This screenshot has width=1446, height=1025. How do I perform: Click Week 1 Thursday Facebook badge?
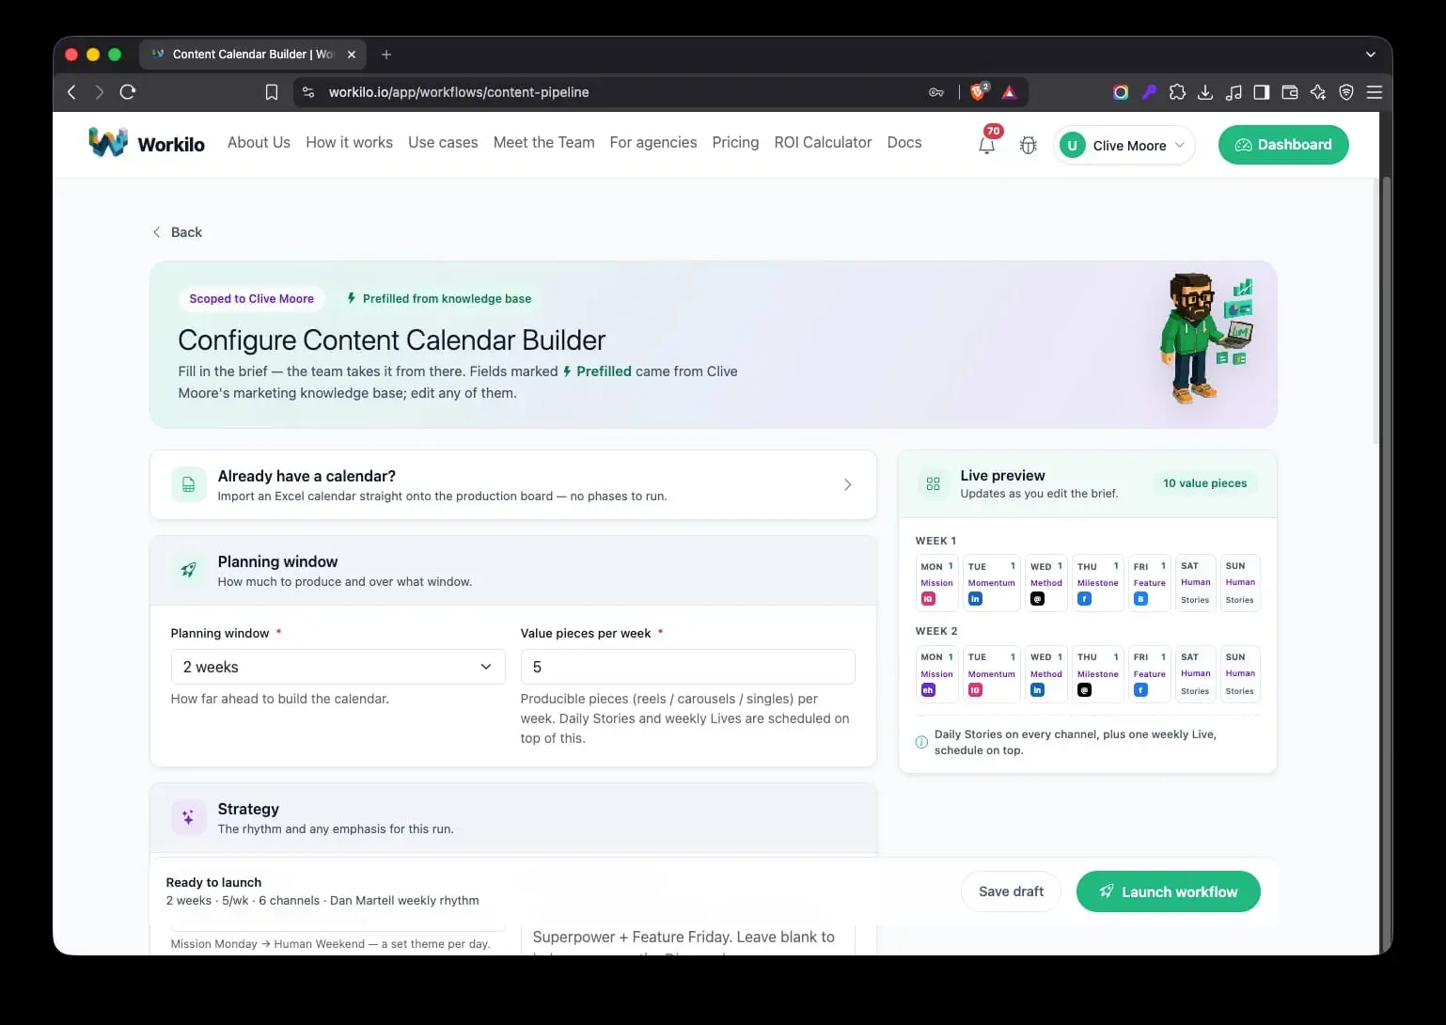[x=1084, y=599]
